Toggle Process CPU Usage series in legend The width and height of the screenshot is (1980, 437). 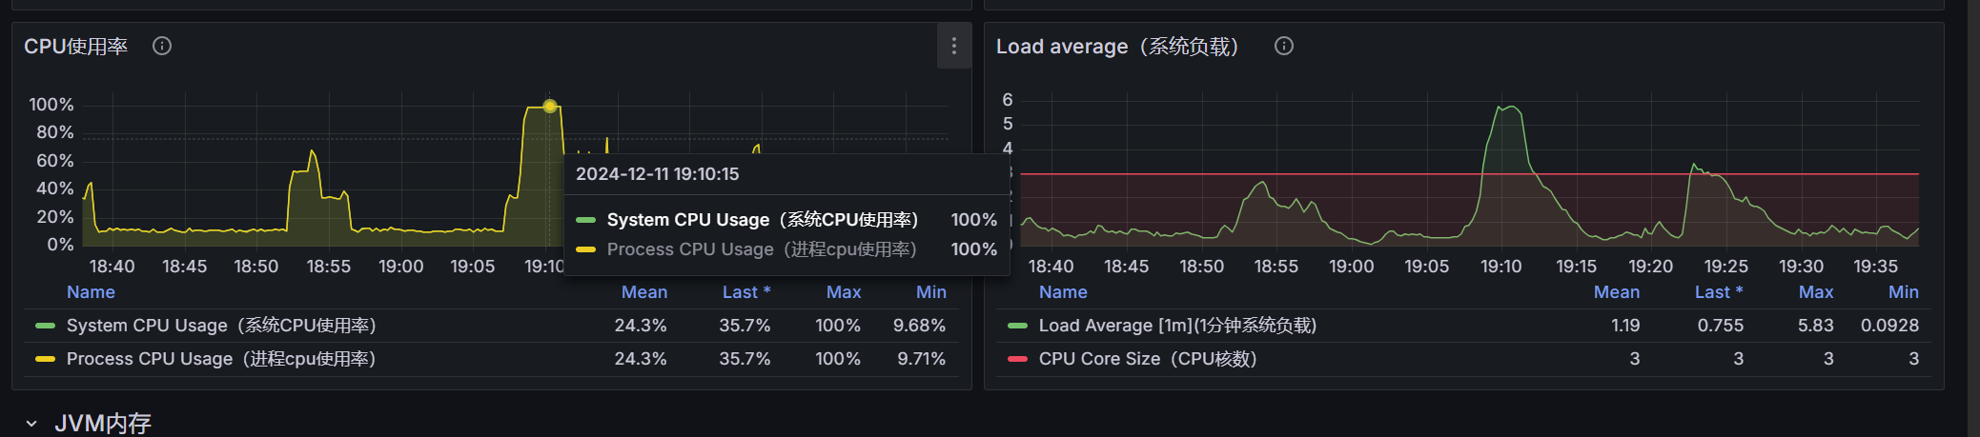pos(221,359)
